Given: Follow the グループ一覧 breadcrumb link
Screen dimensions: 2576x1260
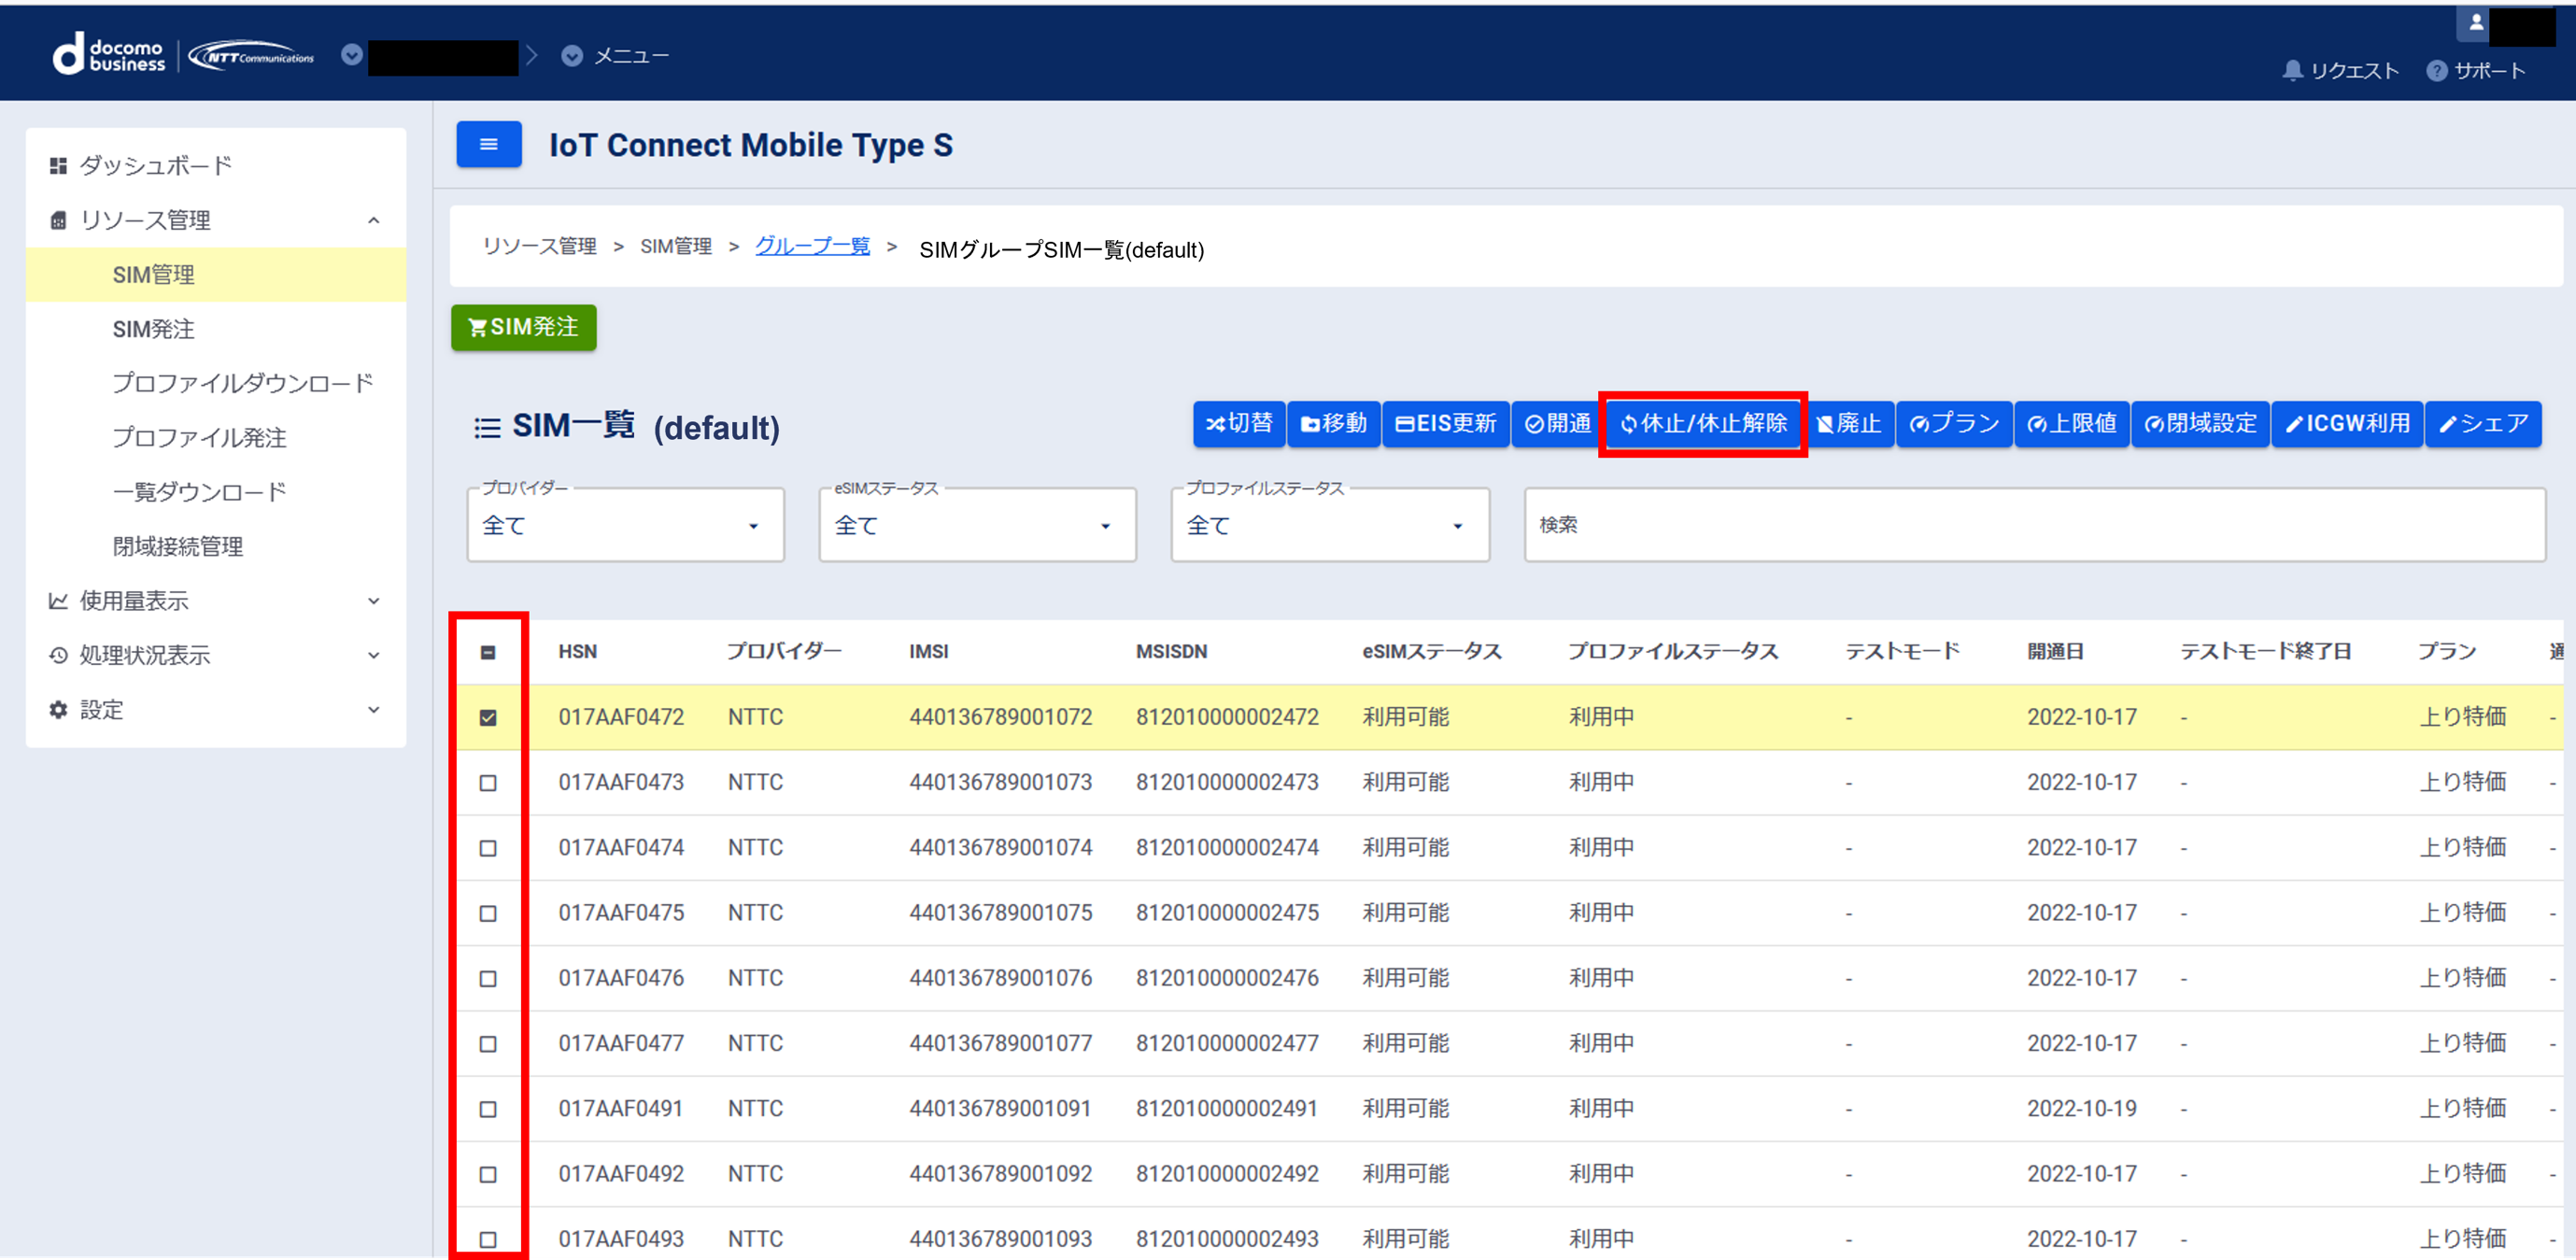Looking at the screenshot, I should pos(812,246).
